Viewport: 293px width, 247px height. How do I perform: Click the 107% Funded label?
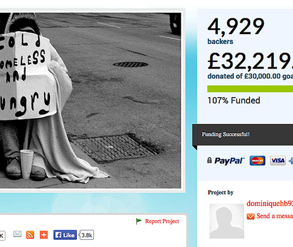(x=234, y=100)
